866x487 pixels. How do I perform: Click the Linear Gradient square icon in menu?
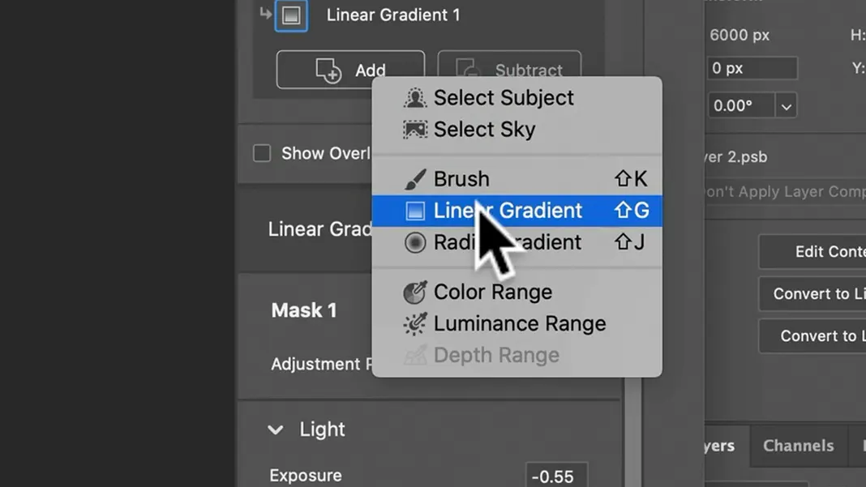(415, 211)
